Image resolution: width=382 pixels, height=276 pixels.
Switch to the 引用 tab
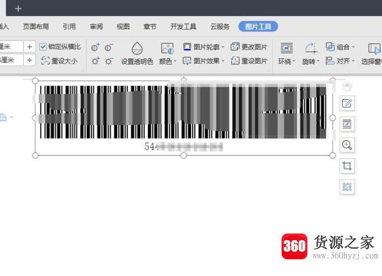[x=69, y=26]
